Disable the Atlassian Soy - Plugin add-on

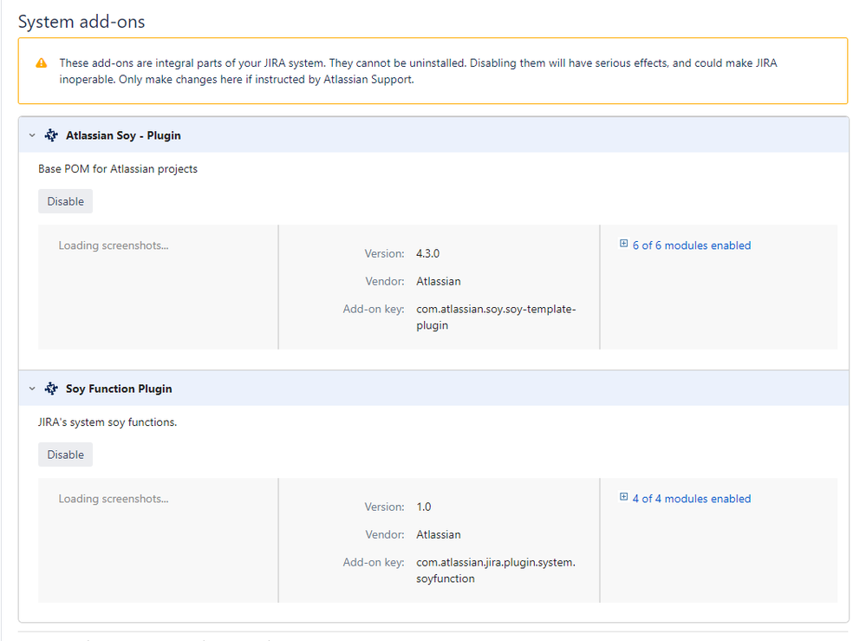click(x=65, y=201)
